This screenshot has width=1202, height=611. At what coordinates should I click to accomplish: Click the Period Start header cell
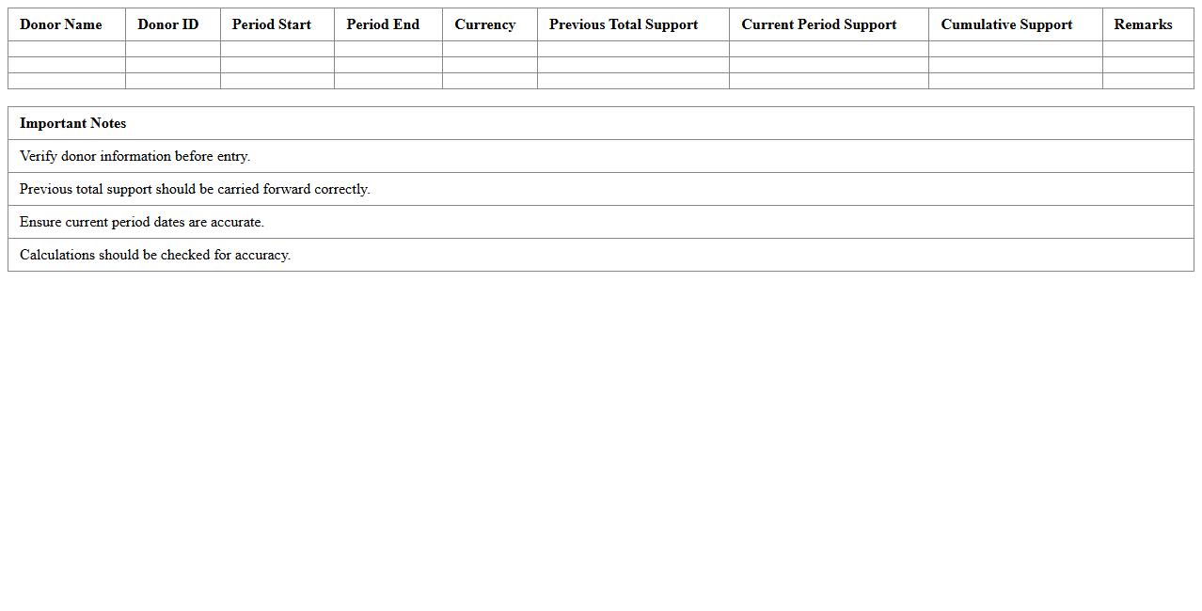tap(272, 24)
